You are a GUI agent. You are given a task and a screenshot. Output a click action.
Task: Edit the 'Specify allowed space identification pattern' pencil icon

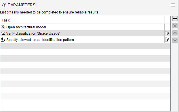167,40
